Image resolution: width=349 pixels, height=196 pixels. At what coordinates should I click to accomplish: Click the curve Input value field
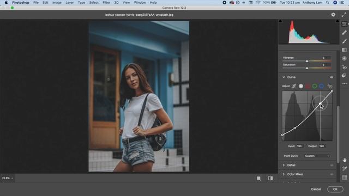point(299,146)
